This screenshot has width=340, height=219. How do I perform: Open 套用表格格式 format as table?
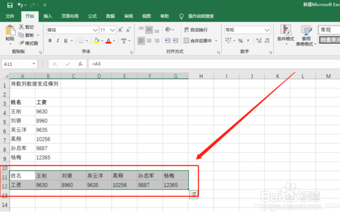[x=306, y=36]
